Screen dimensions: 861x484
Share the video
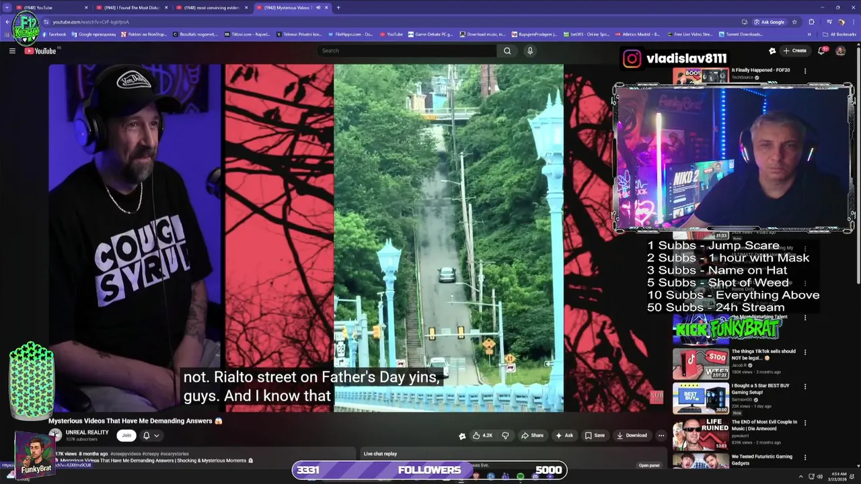coord(532,436)
